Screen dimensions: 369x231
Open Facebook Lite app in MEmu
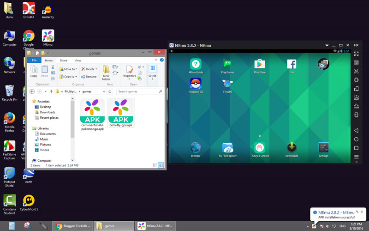point(292,66)
